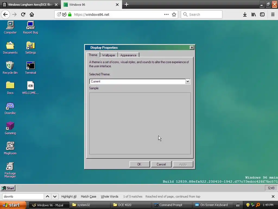Click Cancel in Display Properties
This screenshot has height=209, width=278.
[x=161, y=164]
